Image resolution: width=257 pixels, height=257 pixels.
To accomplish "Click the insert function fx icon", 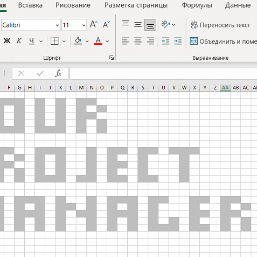I will click(x=58, y=73).
